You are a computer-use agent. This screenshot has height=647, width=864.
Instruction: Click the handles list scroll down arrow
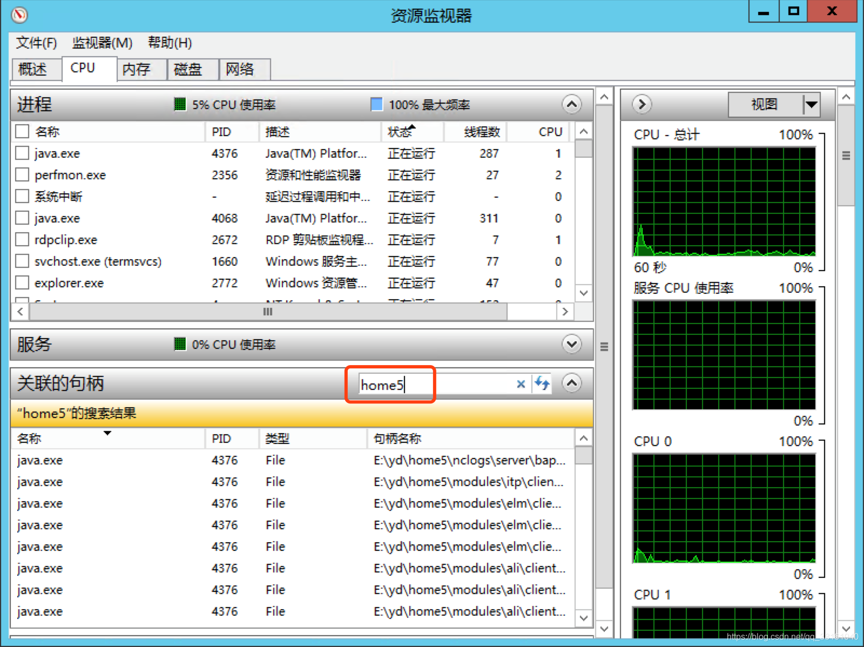coord(583,618)
